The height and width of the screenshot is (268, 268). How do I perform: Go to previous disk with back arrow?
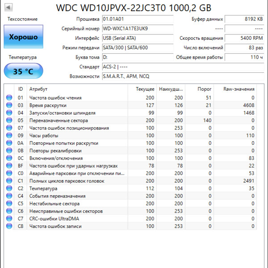point(8,7)
